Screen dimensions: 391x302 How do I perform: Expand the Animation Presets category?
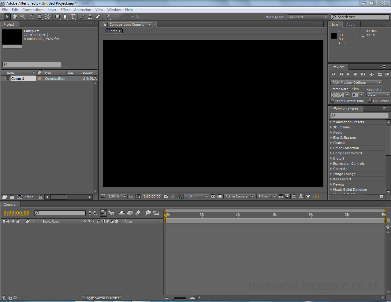coord(331,122)
